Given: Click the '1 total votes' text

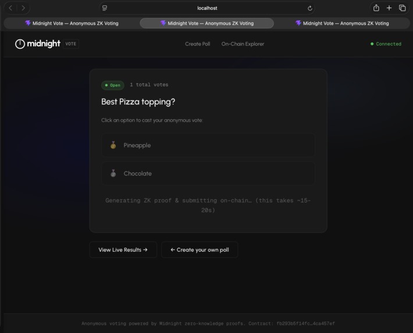Looking at the screenshot, I should pos(149,85).
